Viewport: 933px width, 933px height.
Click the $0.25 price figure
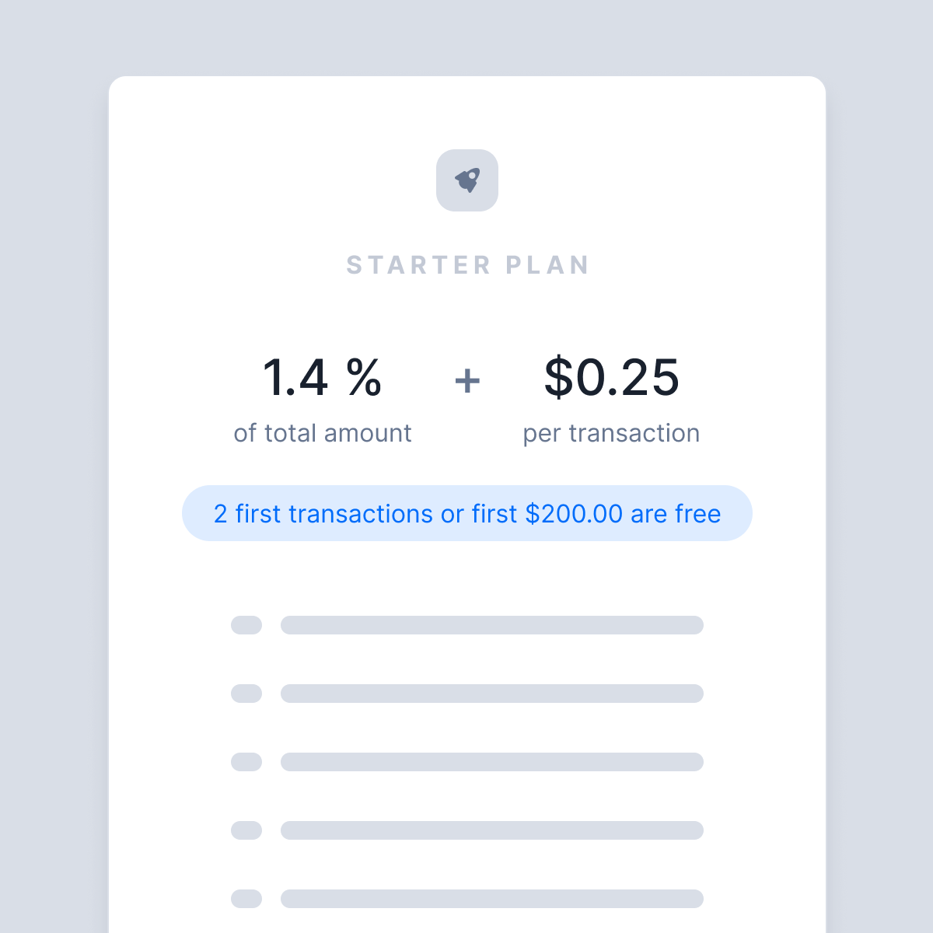[612, 378]
